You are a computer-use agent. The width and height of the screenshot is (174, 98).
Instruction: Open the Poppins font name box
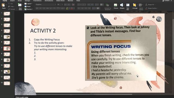(46, 5)
